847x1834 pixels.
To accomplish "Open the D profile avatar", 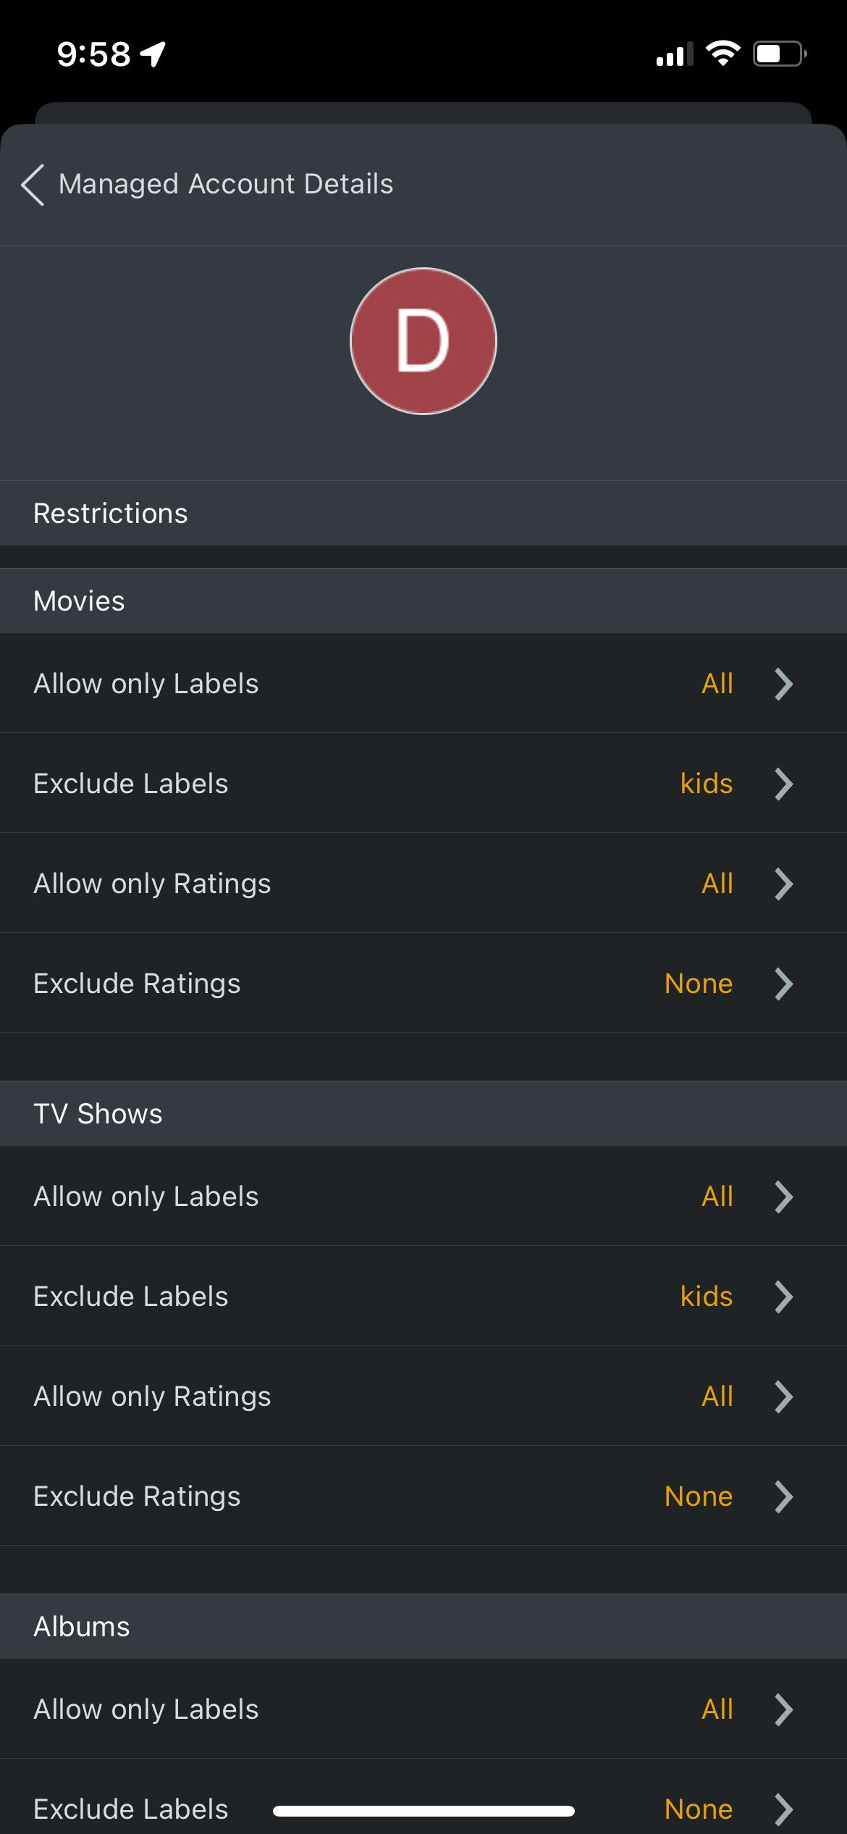I will pyautogui.click(x=423, y=341).
